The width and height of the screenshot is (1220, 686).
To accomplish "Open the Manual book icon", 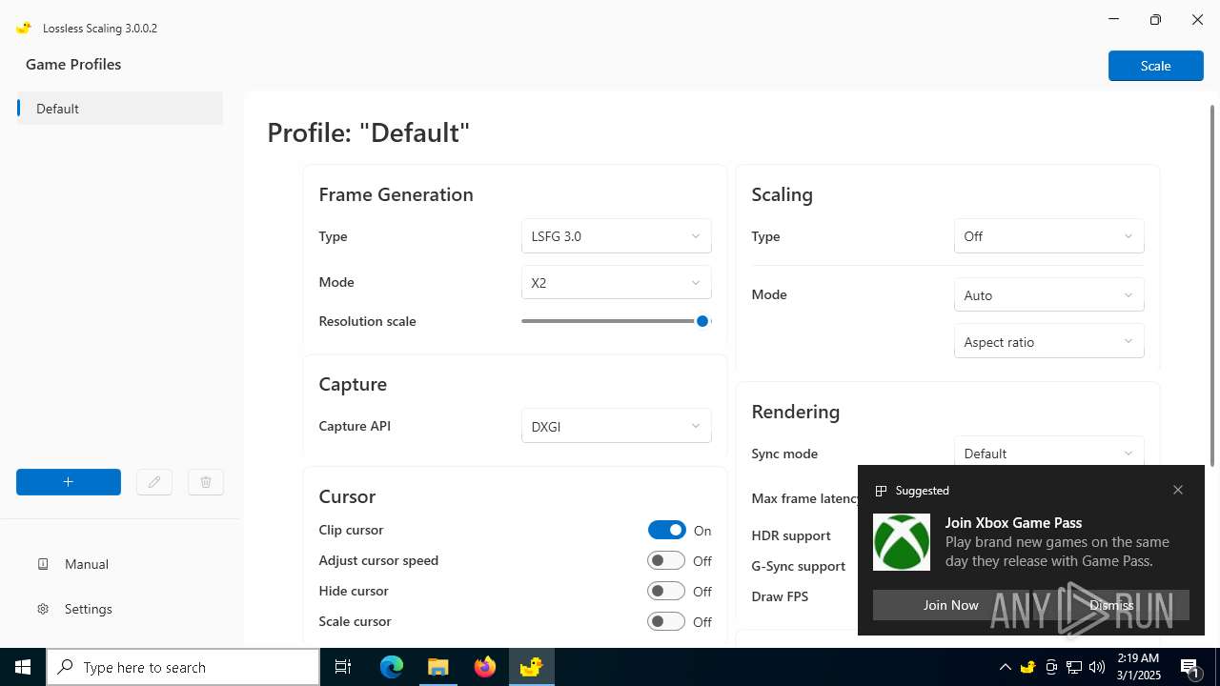I will tap(43, 564).
